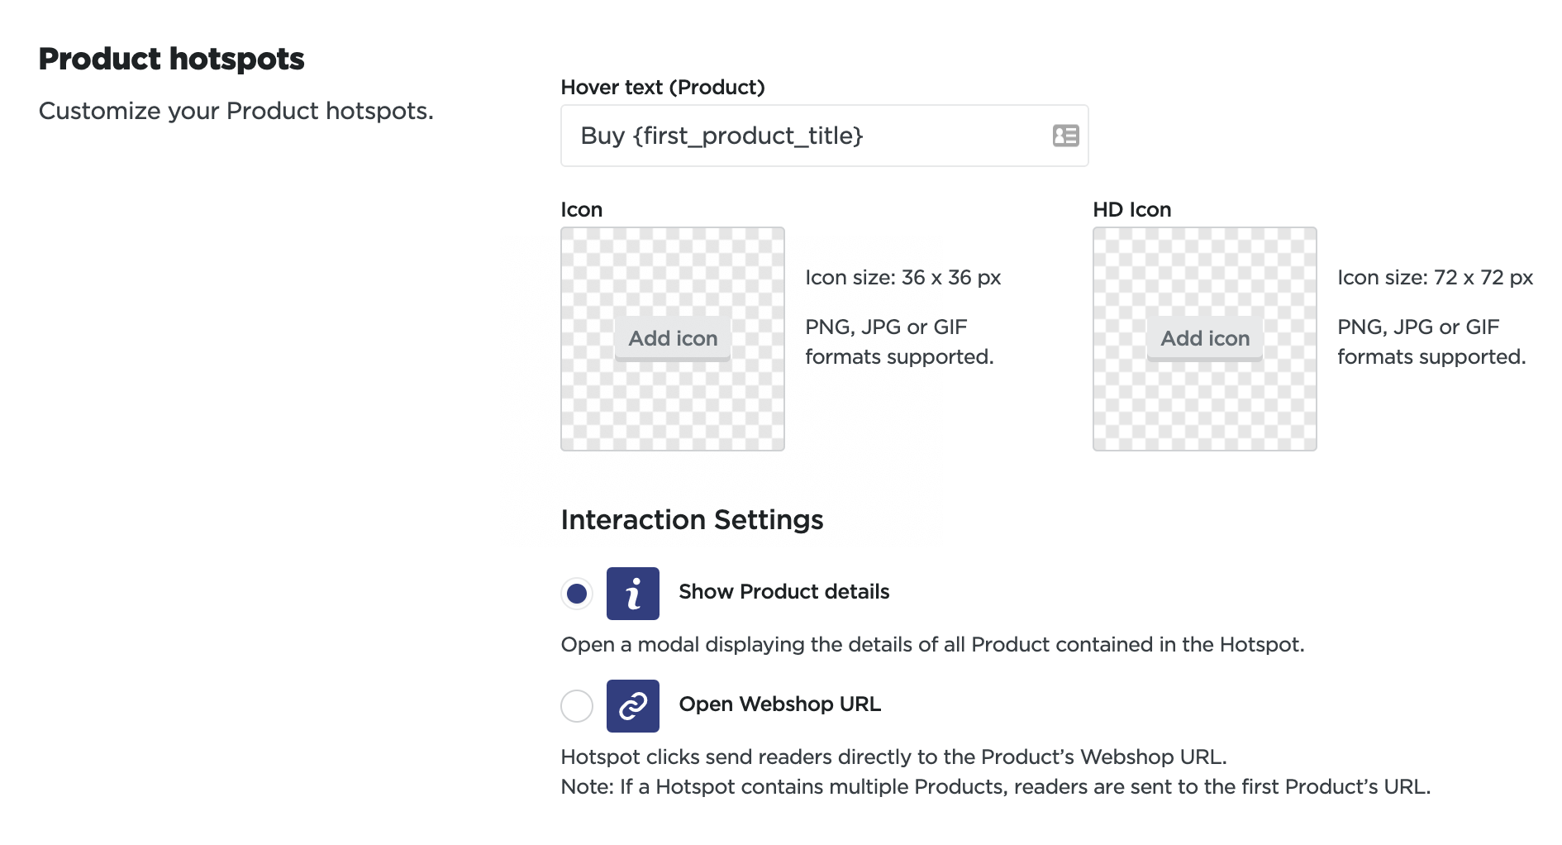Select the Open Webshop URL radio button

(x=577, y=706)
